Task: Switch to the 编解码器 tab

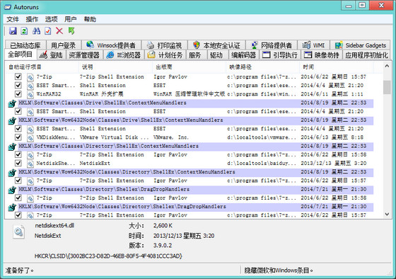Action: pyautogui.click(x=243, y=55)
